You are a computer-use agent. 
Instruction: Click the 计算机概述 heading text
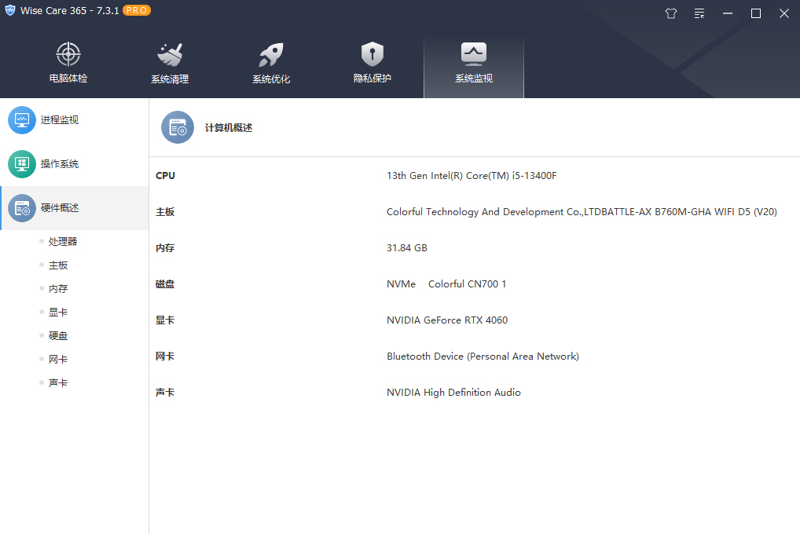pyautogui.click(x=229, y=127)
